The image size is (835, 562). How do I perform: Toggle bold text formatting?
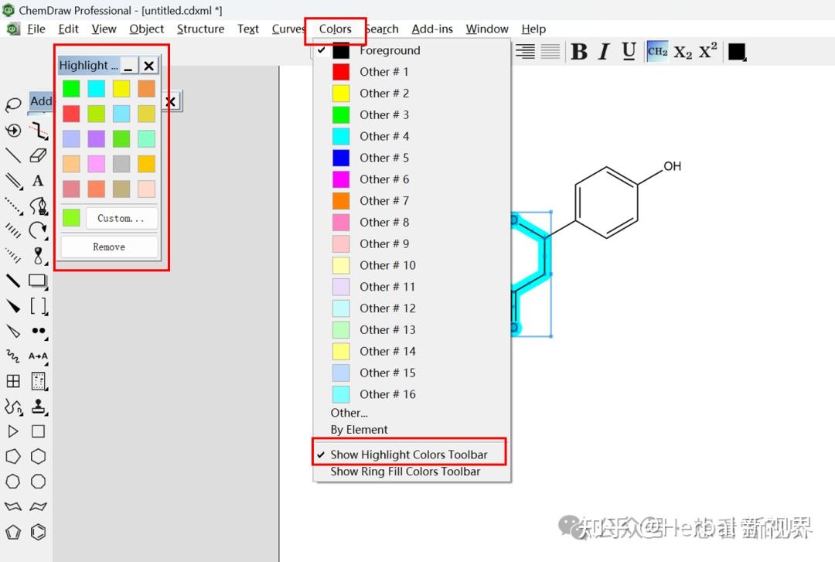(579, 51)
